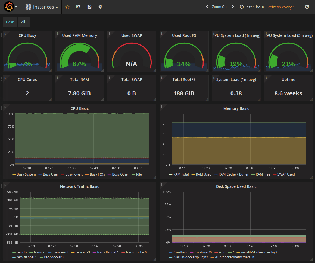The height and width of the screenshot is (263, 315).
Task: Click the info icon on Network Traffic Basic panel
Action: point(5,184)
